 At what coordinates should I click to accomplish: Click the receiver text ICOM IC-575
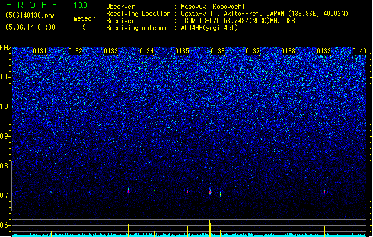coord(201,21)
